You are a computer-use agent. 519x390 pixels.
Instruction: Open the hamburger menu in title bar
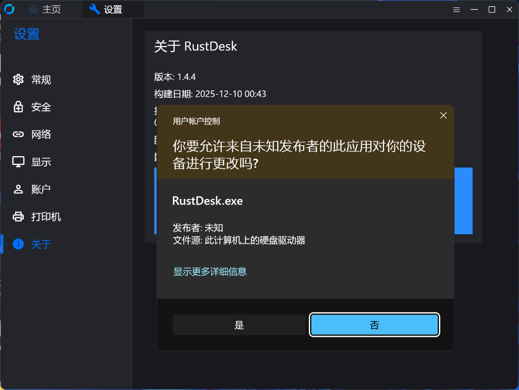pos(456,10)
